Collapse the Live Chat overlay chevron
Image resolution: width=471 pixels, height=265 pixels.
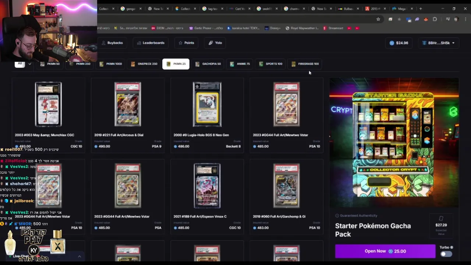click(79, 256)
